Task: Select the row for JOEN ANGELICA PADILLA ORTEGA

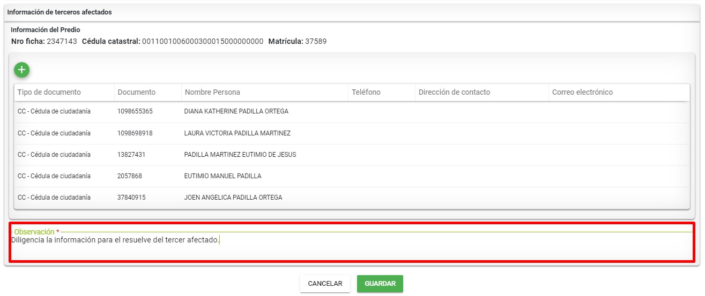Action: point(233,198)
